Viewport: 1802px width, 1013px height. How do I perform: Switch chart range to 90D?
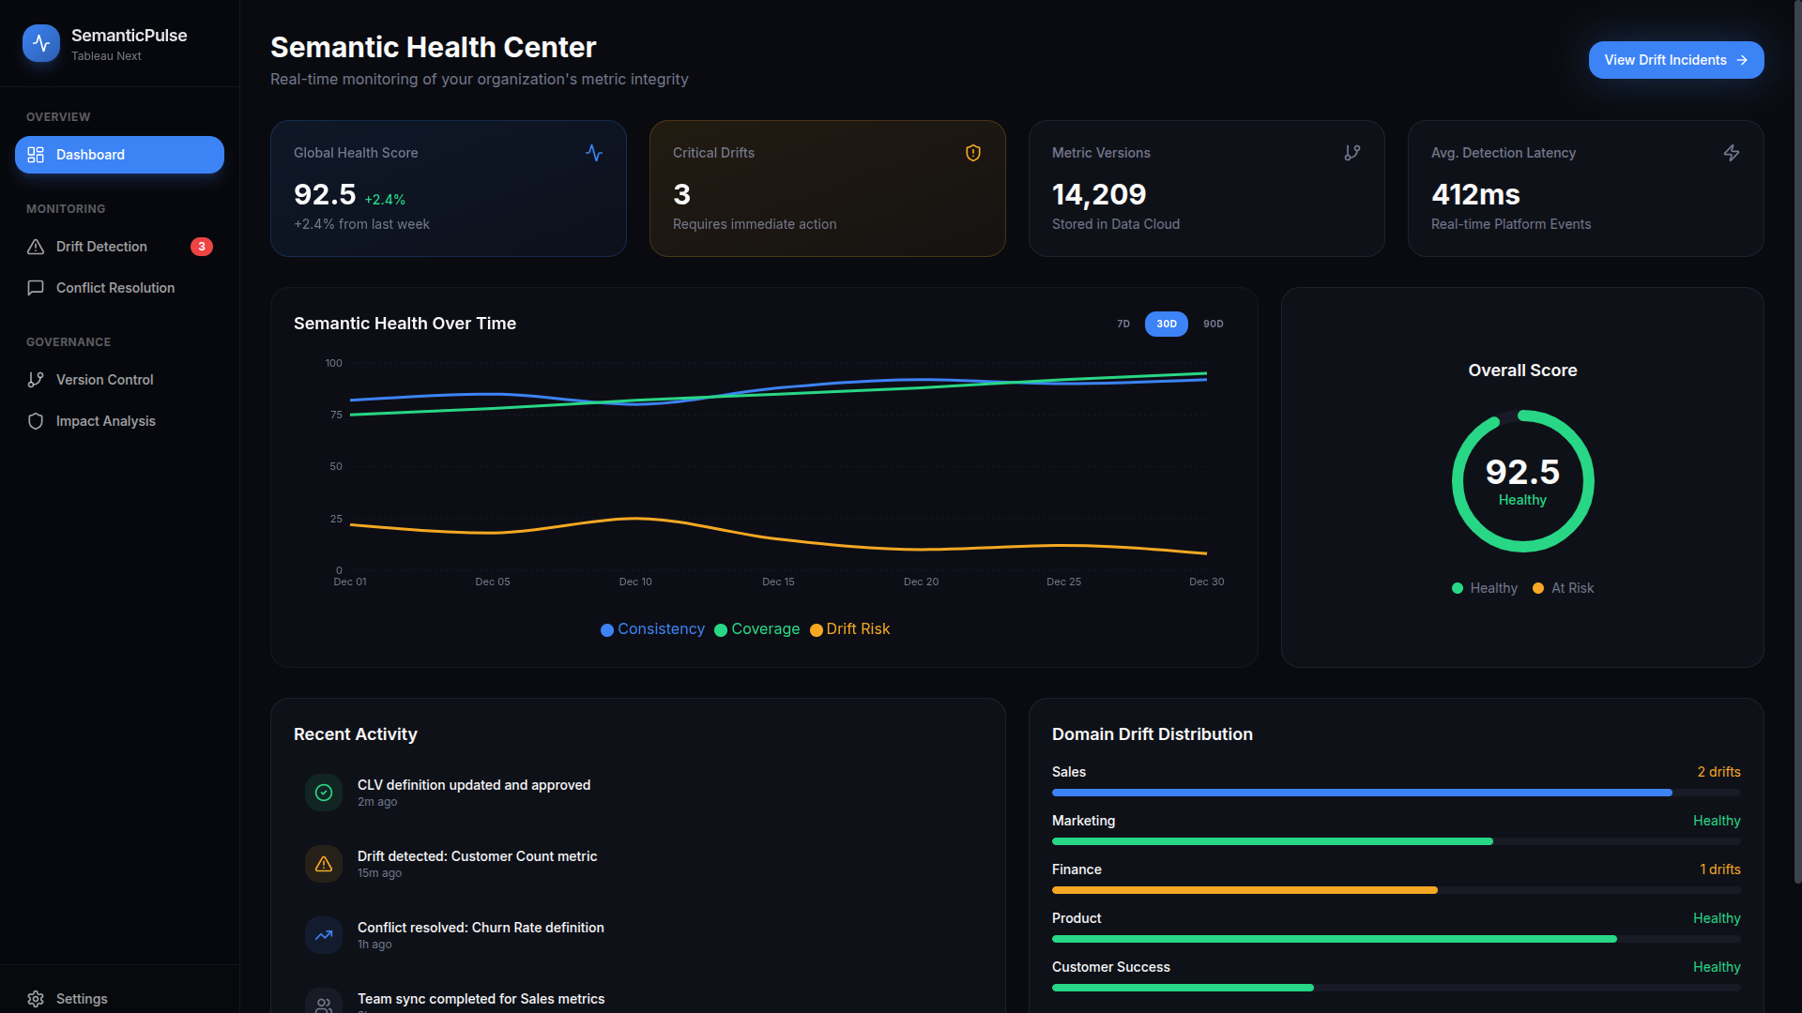tap(1213, 324)
